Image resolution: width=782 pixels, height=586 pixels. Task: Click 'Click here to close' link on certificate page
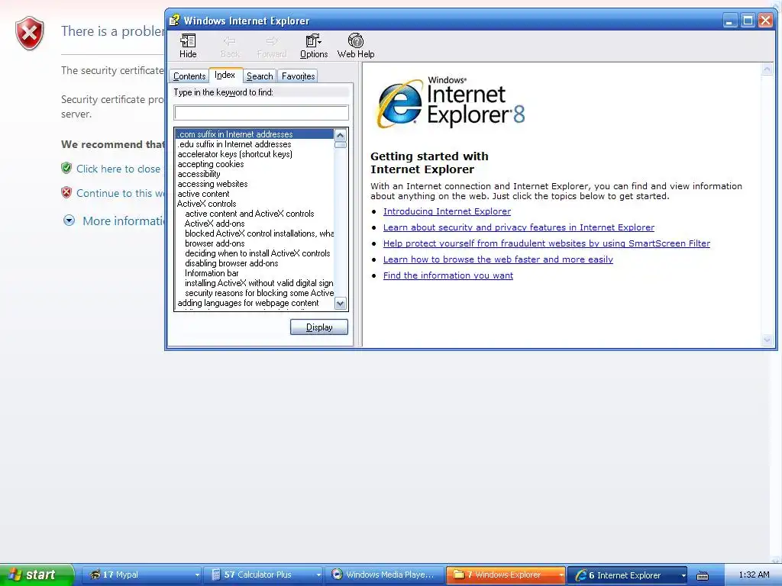[118, 169]
